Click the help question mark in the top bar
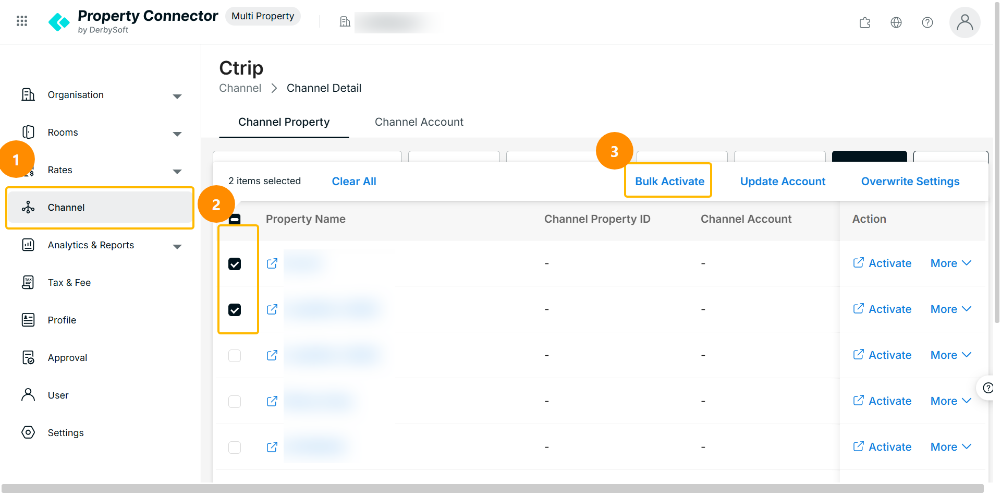This screenshot has height=494, width=1001. click(927, 22)
